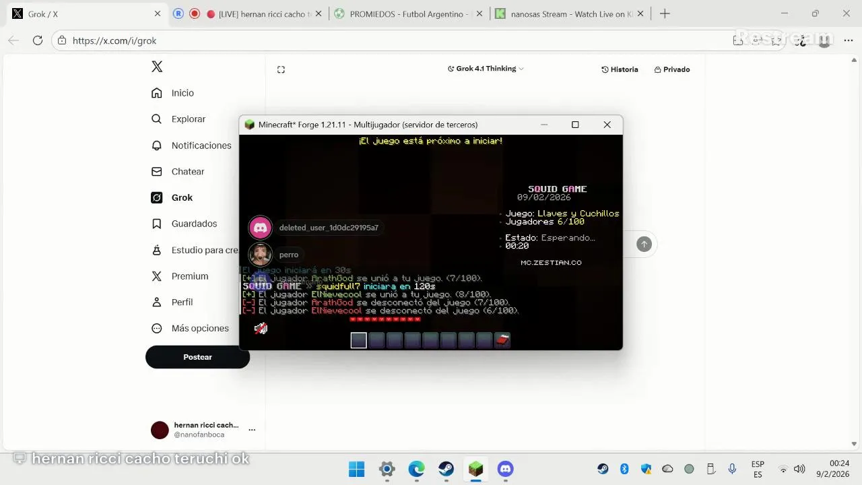
Task: Open Windows Start menu
Action: coord(357,469)
